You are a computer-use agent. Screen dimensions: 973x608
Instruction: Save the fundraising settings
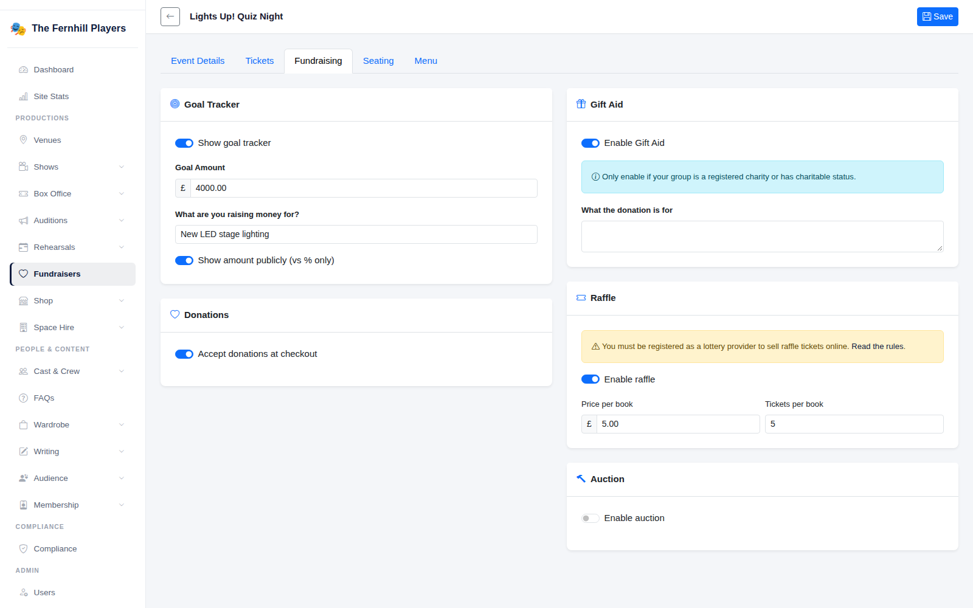(x=937, y=16)
